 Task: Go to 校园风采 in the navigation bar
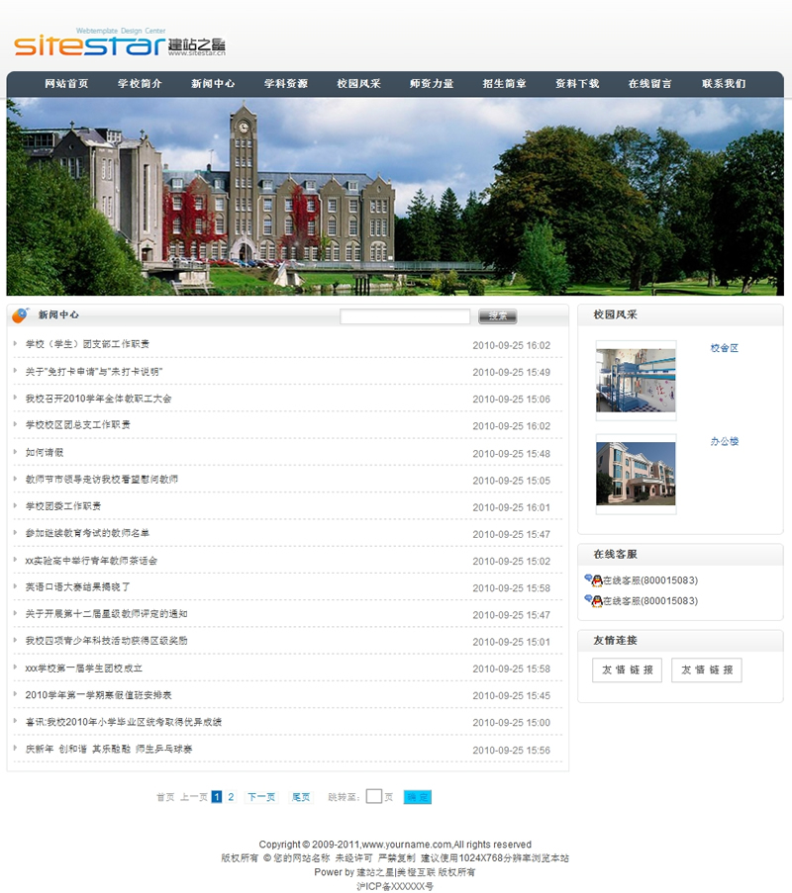(x=358, y=84)
